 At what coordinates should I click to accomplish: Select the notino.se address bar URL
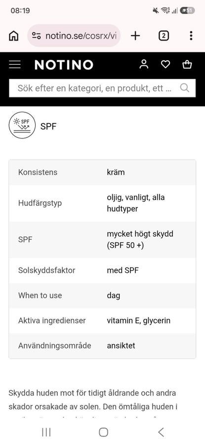tap(82, 36)
